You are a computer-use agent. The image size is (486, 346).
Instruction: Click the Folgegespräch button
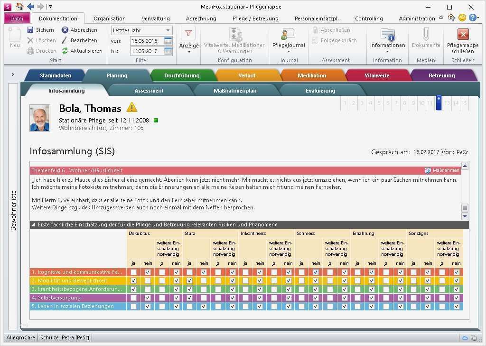pos(335,40)
